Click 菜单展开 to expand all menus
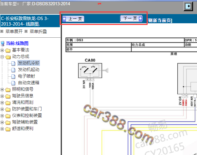 14,31
